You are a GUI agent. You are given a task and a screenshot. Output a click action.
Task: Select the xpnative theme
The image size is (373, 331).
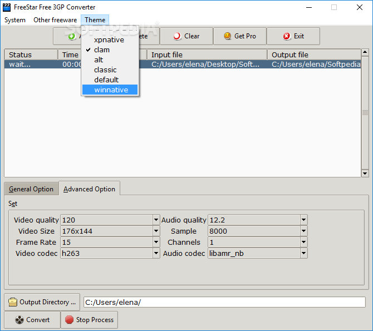(110, 39)
